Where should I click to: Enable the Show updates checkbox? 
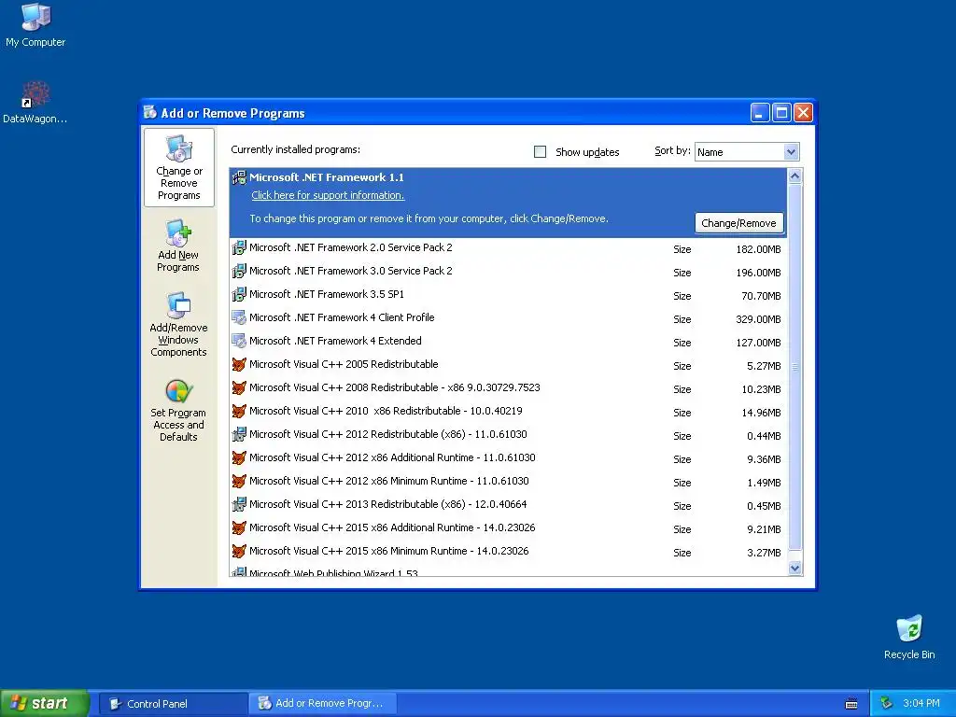541,152
